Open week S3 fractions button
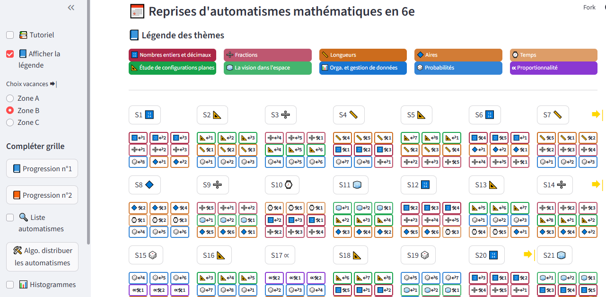This screenshot has width=606, height=297. click(x=281, y=115)
